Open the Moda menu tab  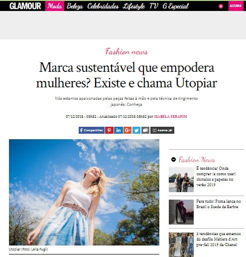pos(55,6)
